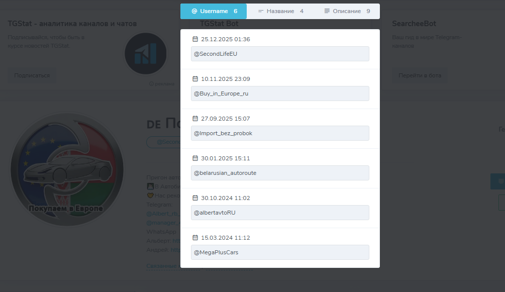This screenshot has width=505, height=292.
Task: Open the Описание history tab
Action: coord(347,11)
